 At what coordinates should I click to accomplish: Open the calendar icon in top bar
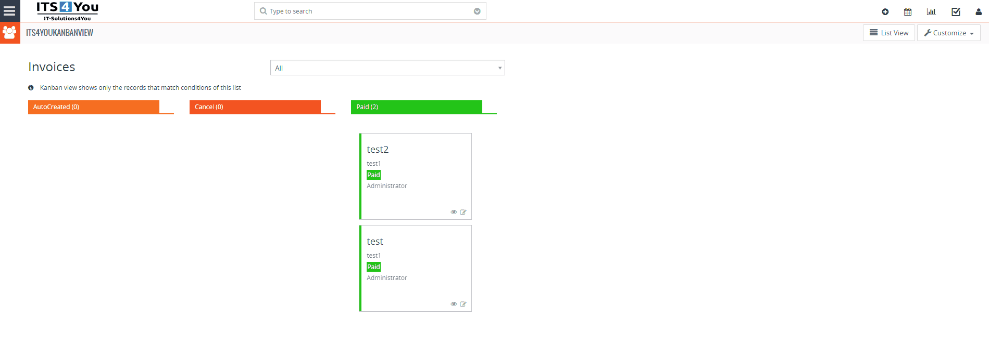[x=908, y=11]
